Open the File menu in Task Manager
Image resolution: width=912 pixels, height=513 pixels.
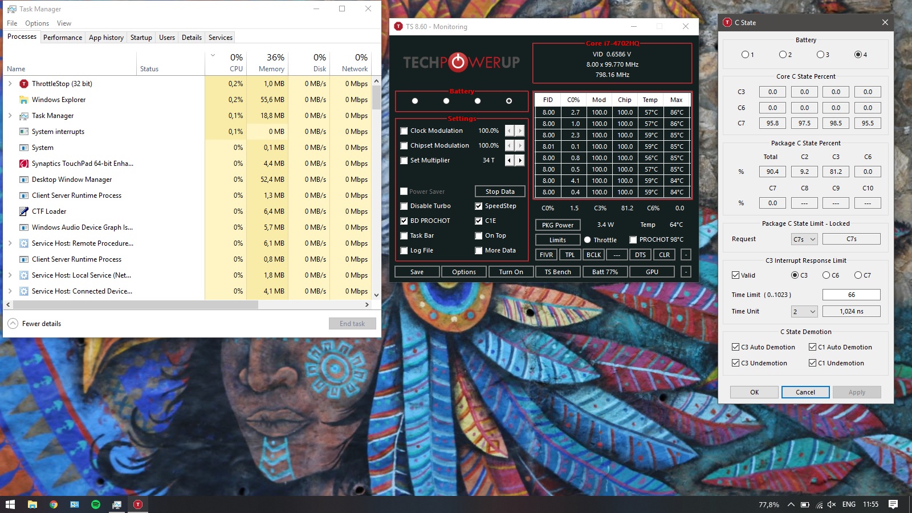12,23
